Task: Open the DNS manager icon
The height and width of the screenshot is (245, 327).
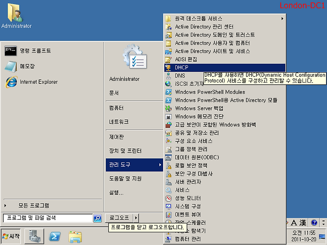Action: [168, 76]
